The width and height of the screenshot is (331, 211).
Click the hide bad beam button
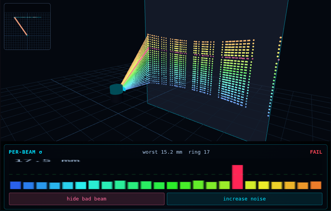tap(87, 199)
